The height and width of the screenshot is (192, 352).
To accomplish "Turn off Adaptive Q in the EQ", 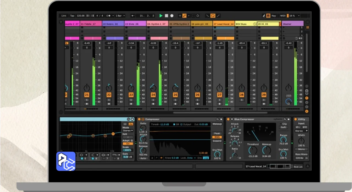I will pos(128,144).
